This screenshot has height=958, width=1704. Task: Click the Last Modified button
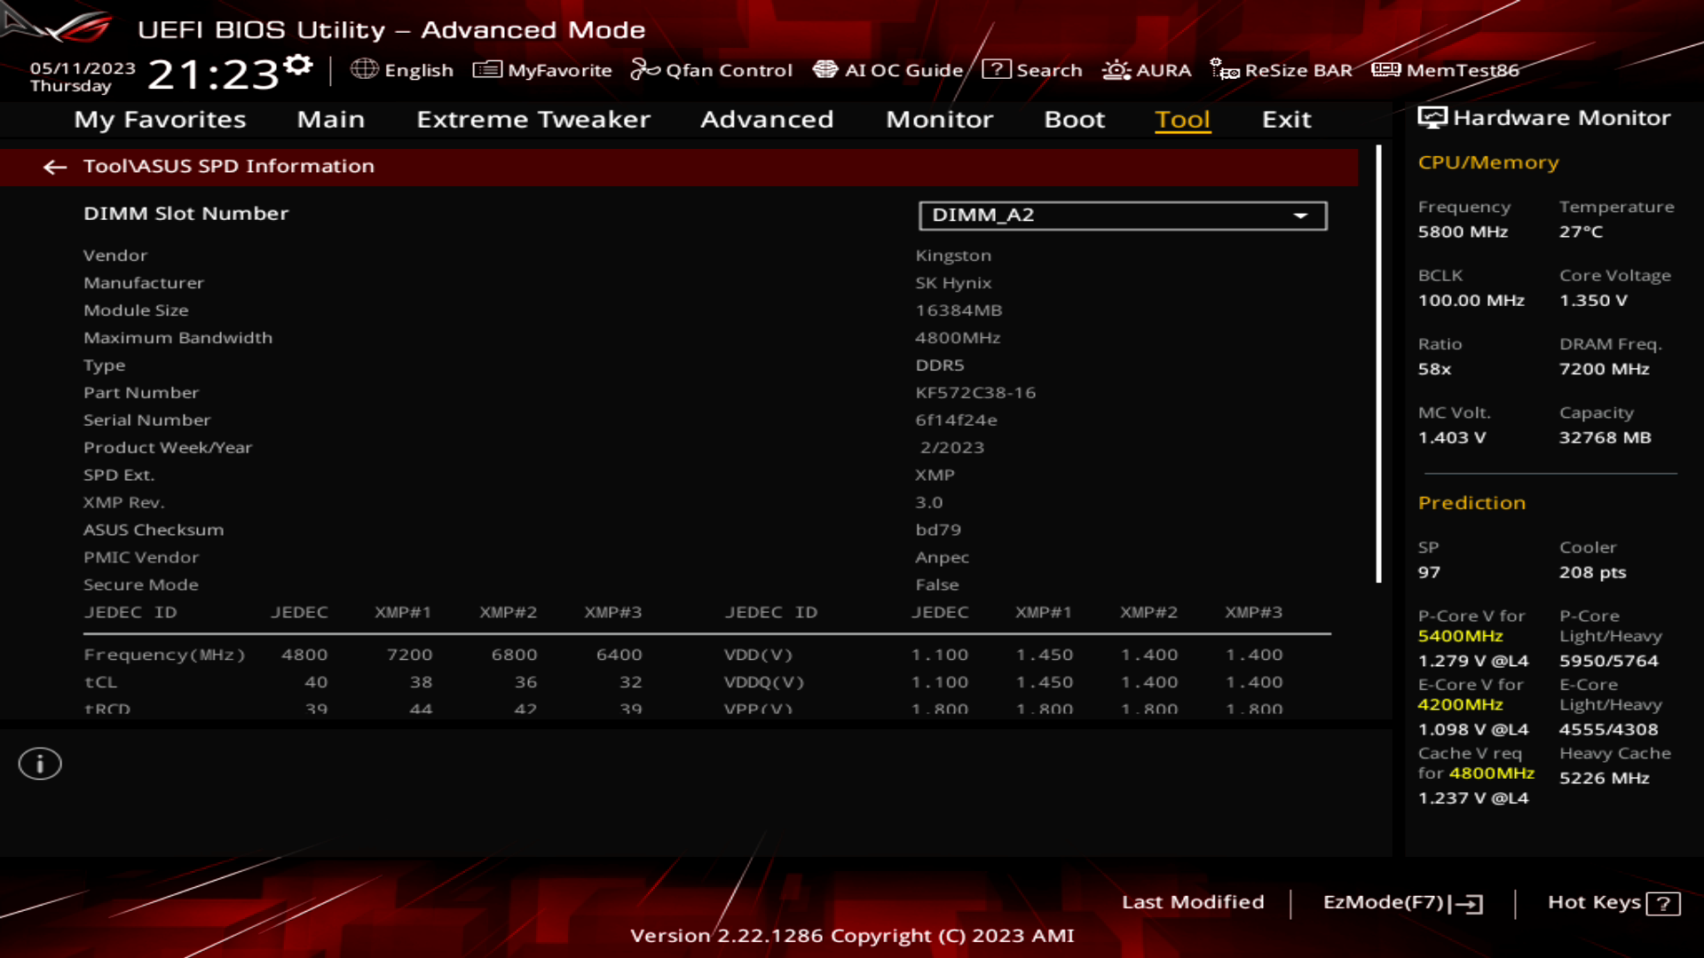point(1193,902)
